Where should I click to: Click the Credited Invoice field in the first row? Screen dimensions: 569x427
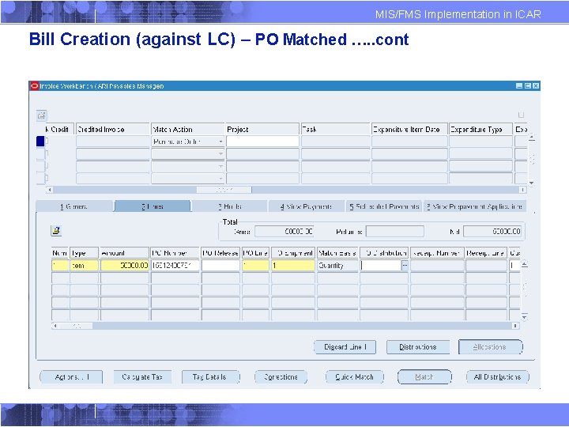(113, 142)
